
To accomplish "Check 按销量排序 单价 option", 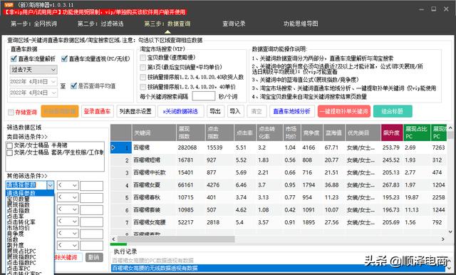I will [x=142, y=87].
